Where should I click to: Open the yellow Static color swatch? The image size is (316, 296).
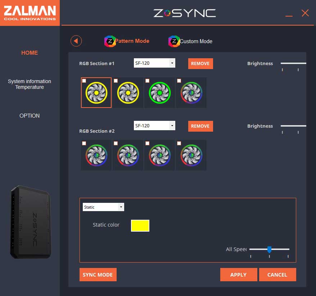point(140,226)
